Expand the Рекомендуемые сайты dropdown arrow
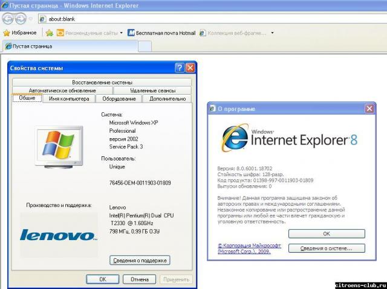This screenshot has width=387, height=289. click(x=121, y=33)
